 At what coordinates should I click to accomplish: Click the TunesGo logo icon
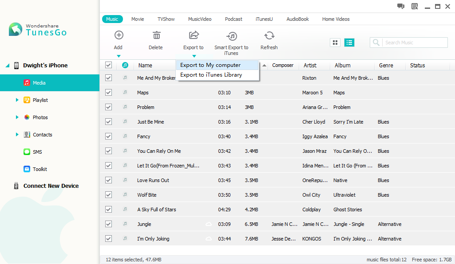click(16, 29)
